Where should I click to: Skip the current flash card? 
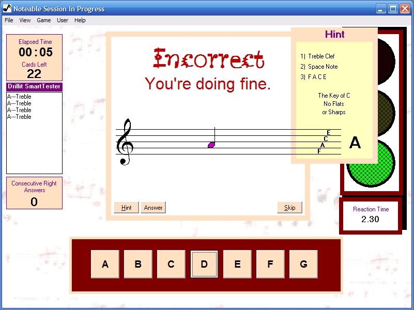tap(289, 208)
